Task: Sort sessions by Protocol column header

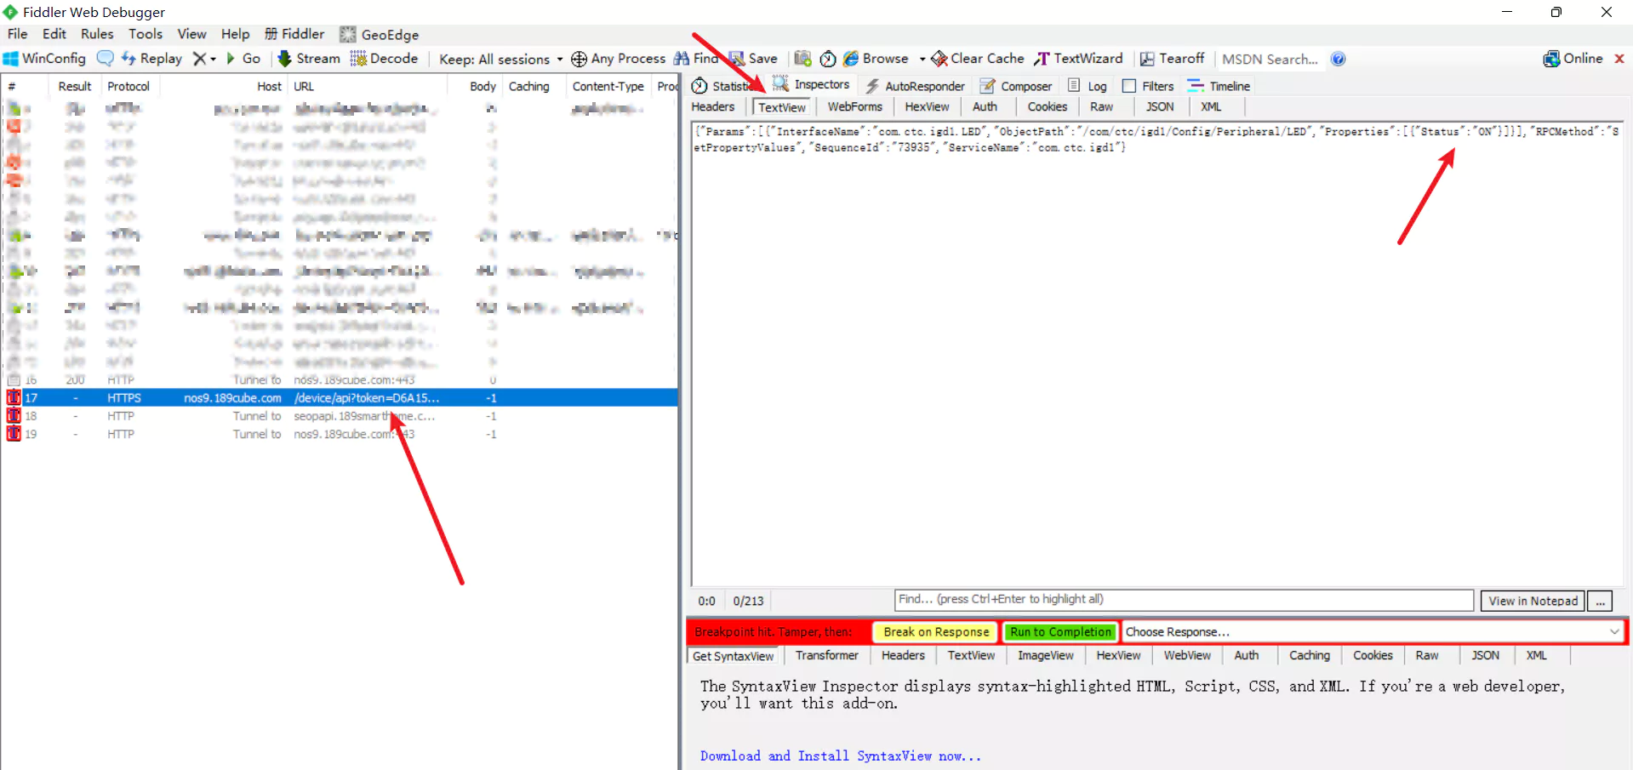Action: [x=128, y=86]
